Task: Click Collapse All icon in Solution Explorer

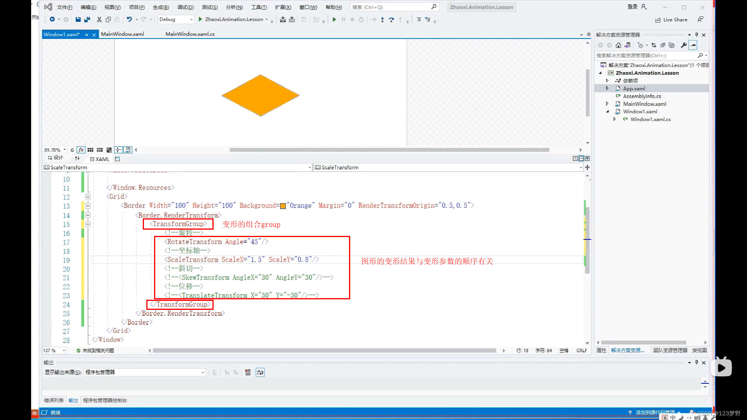Action: pos(663,45)
